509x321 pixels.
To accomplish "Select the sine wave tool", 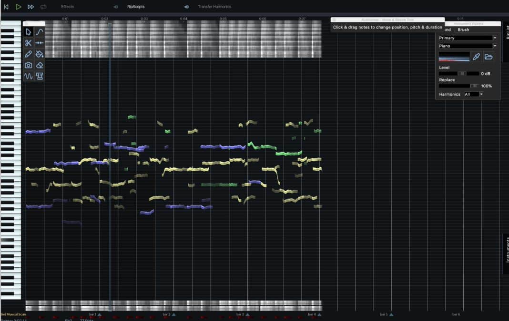I will tap(29, 76).
